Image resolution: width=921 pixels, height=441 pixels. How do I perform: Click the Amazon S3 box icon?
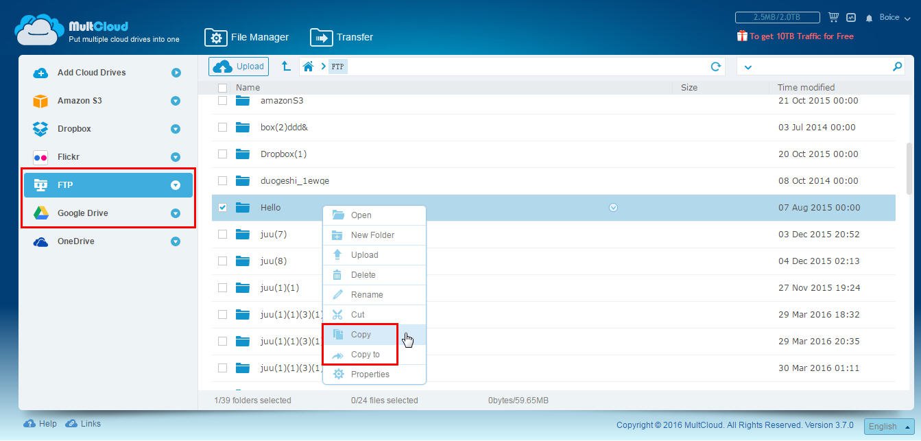point(40,101)
